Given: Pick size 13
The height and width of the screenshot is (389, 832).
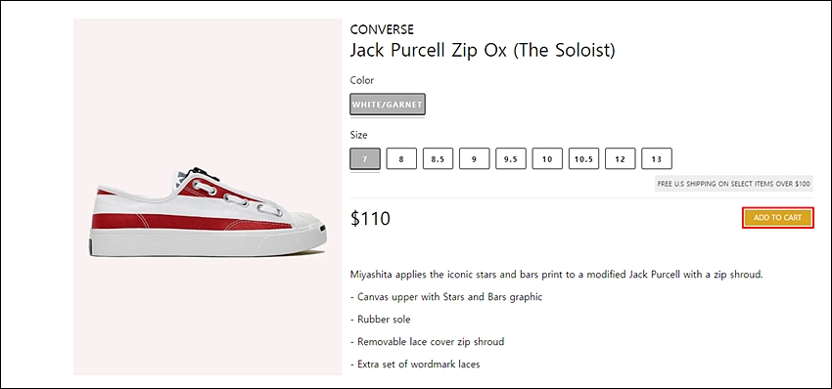Looking at the screenshot, I should click(x=657, y=158).
